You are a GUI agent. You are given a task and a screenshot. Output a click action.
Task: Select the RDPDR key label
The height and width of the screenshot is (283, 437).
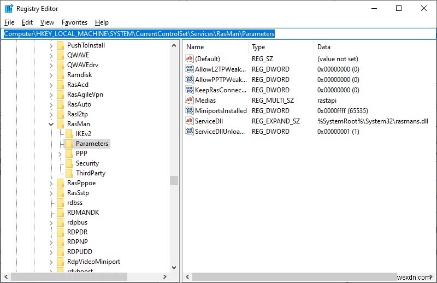tap(77, 232)
